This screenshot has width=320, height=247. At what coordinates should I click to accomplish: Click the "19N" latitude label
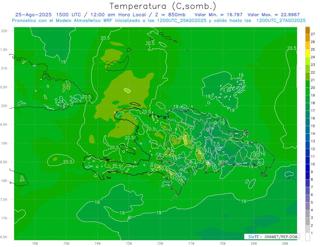coord(4,143)
